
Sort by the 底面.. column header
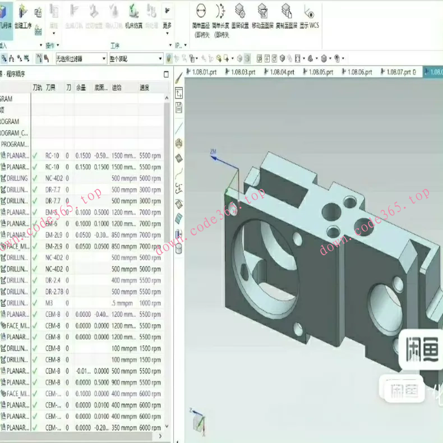coord(101,87)
